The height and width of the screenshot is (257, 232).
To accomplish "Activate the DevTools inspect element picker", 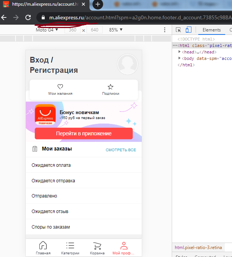I will (178, 30).
